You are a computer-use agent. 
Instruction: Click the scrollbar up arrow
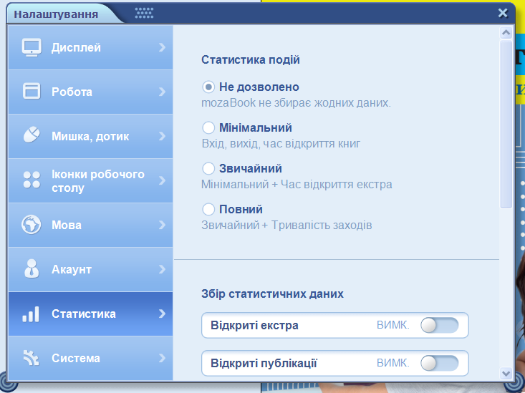coord(506,33)
